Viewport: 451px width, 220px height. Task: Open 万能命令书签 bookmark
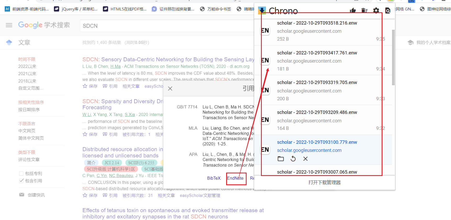pos(215,9)
